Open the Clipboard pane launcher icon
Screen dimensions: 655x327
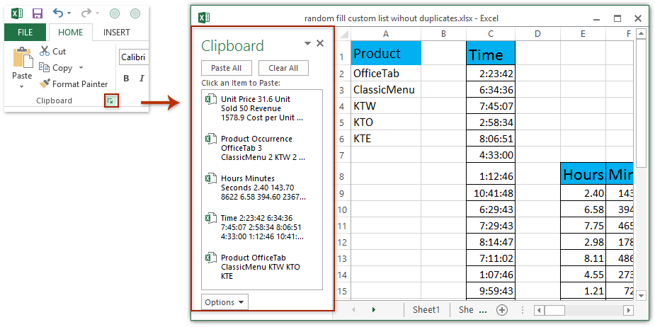(x=110, y=101)
